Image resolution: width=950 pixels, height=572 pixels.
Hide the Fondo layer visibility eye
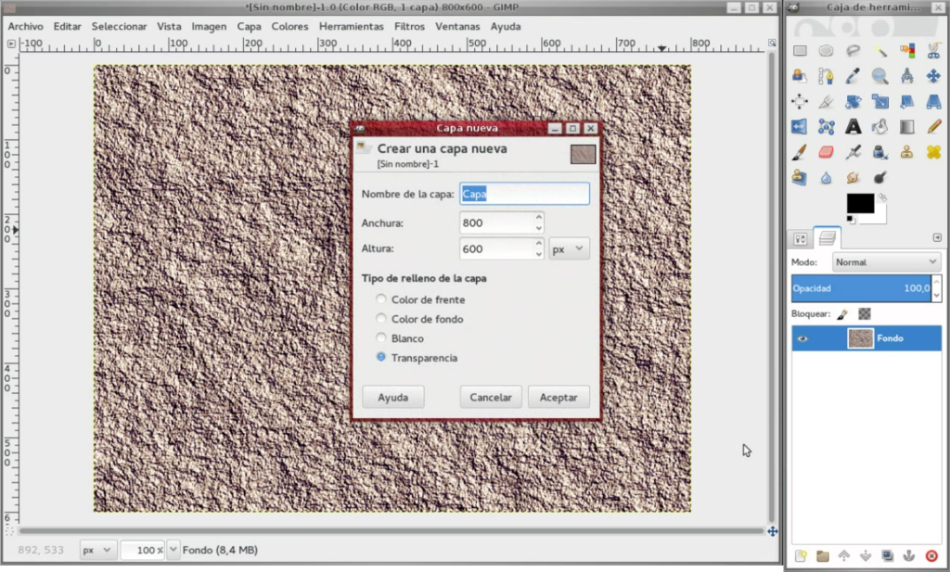click(x=803, y=338)
